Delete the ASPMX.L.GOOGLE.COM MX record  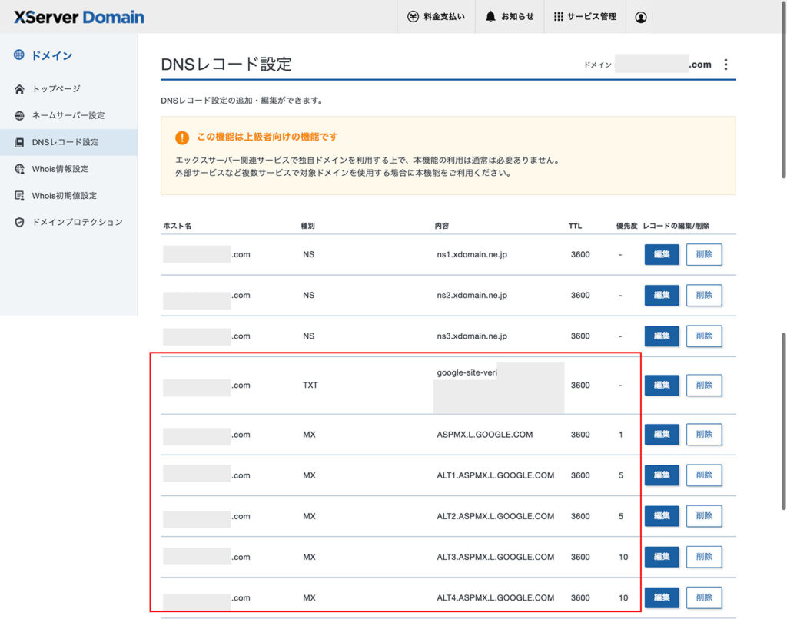[704, 434]
